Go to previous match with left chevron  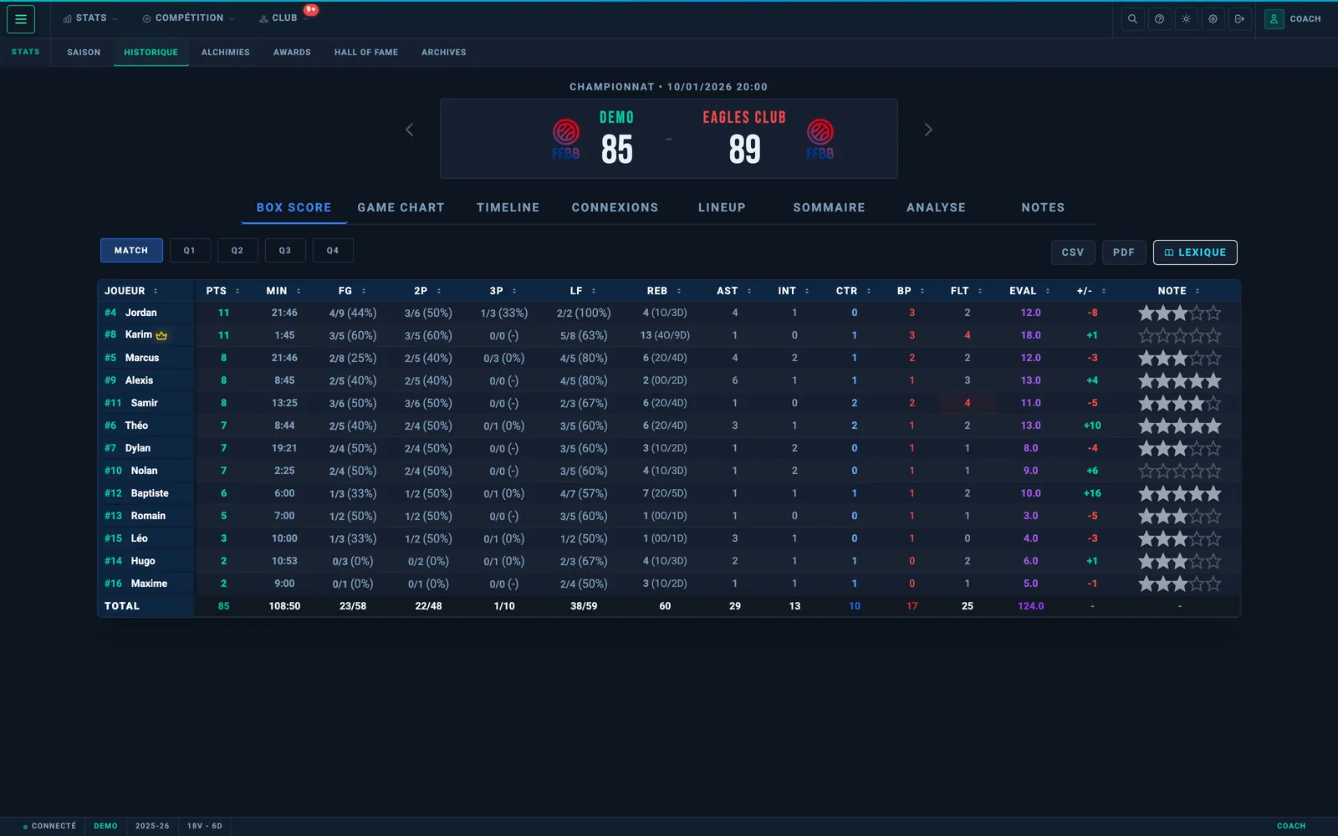point(410,130)
